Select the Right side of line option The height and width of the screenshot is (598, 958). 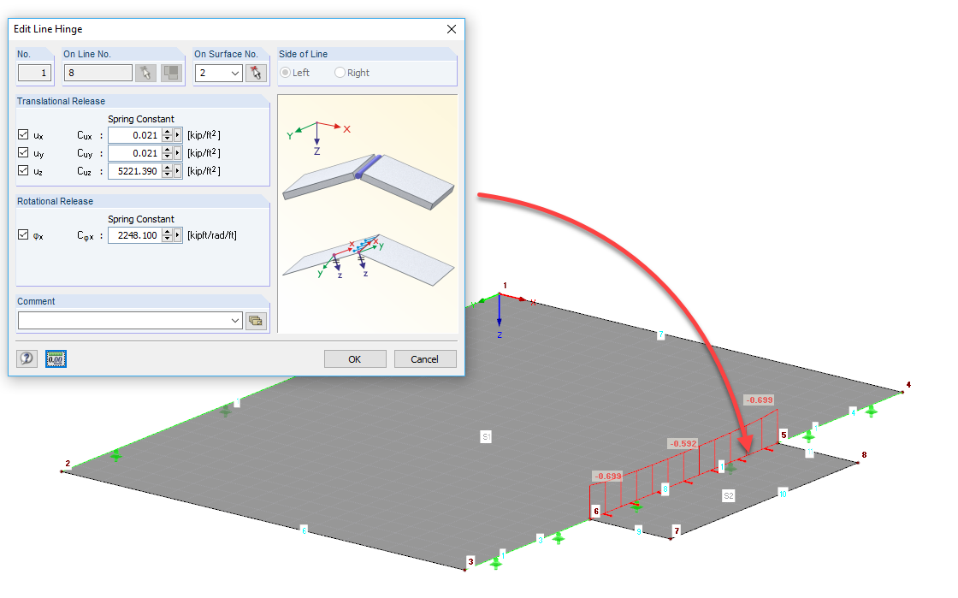[340, 73]
